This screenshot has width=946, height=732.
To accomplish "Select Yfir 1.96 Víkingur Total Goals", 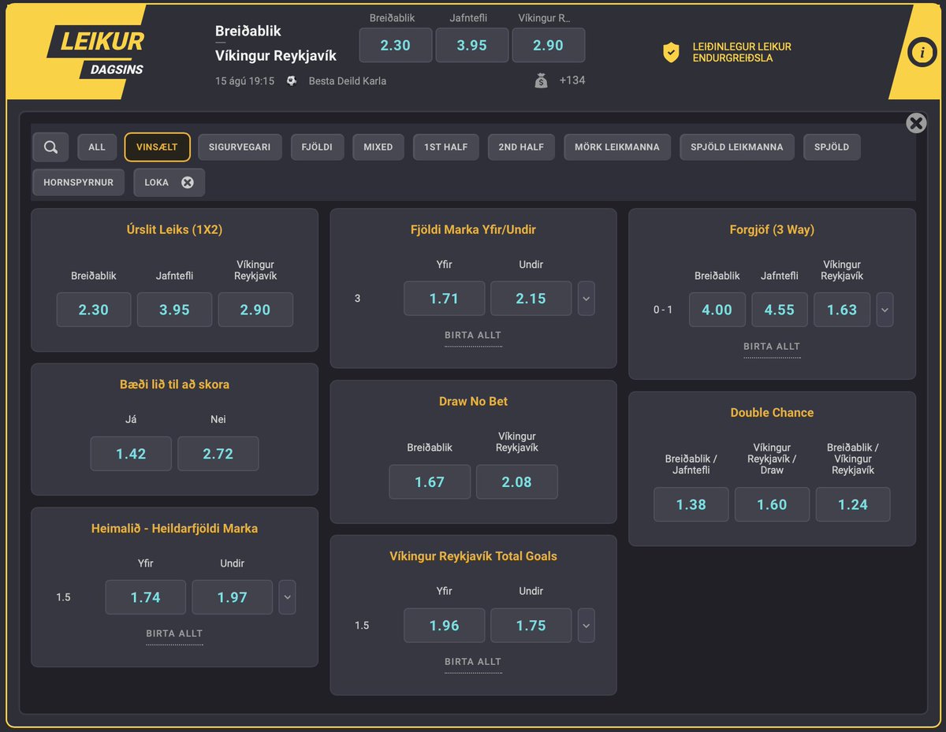I will click(444, 626).
